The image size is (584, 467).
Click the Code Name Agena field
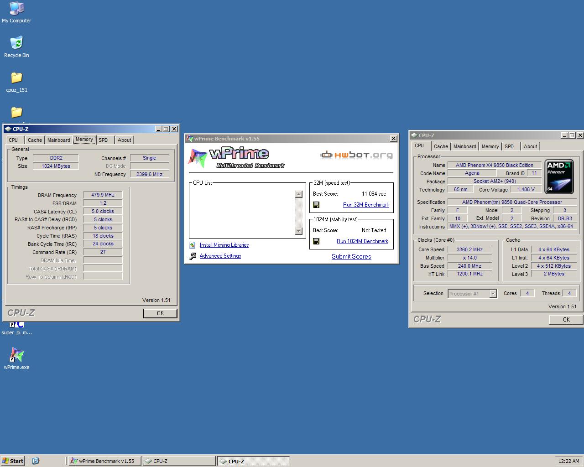(x=472, y=173)
